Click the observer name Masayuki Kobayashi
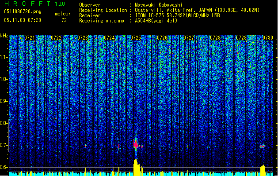The image size is (278, 176). pos(159,5)
